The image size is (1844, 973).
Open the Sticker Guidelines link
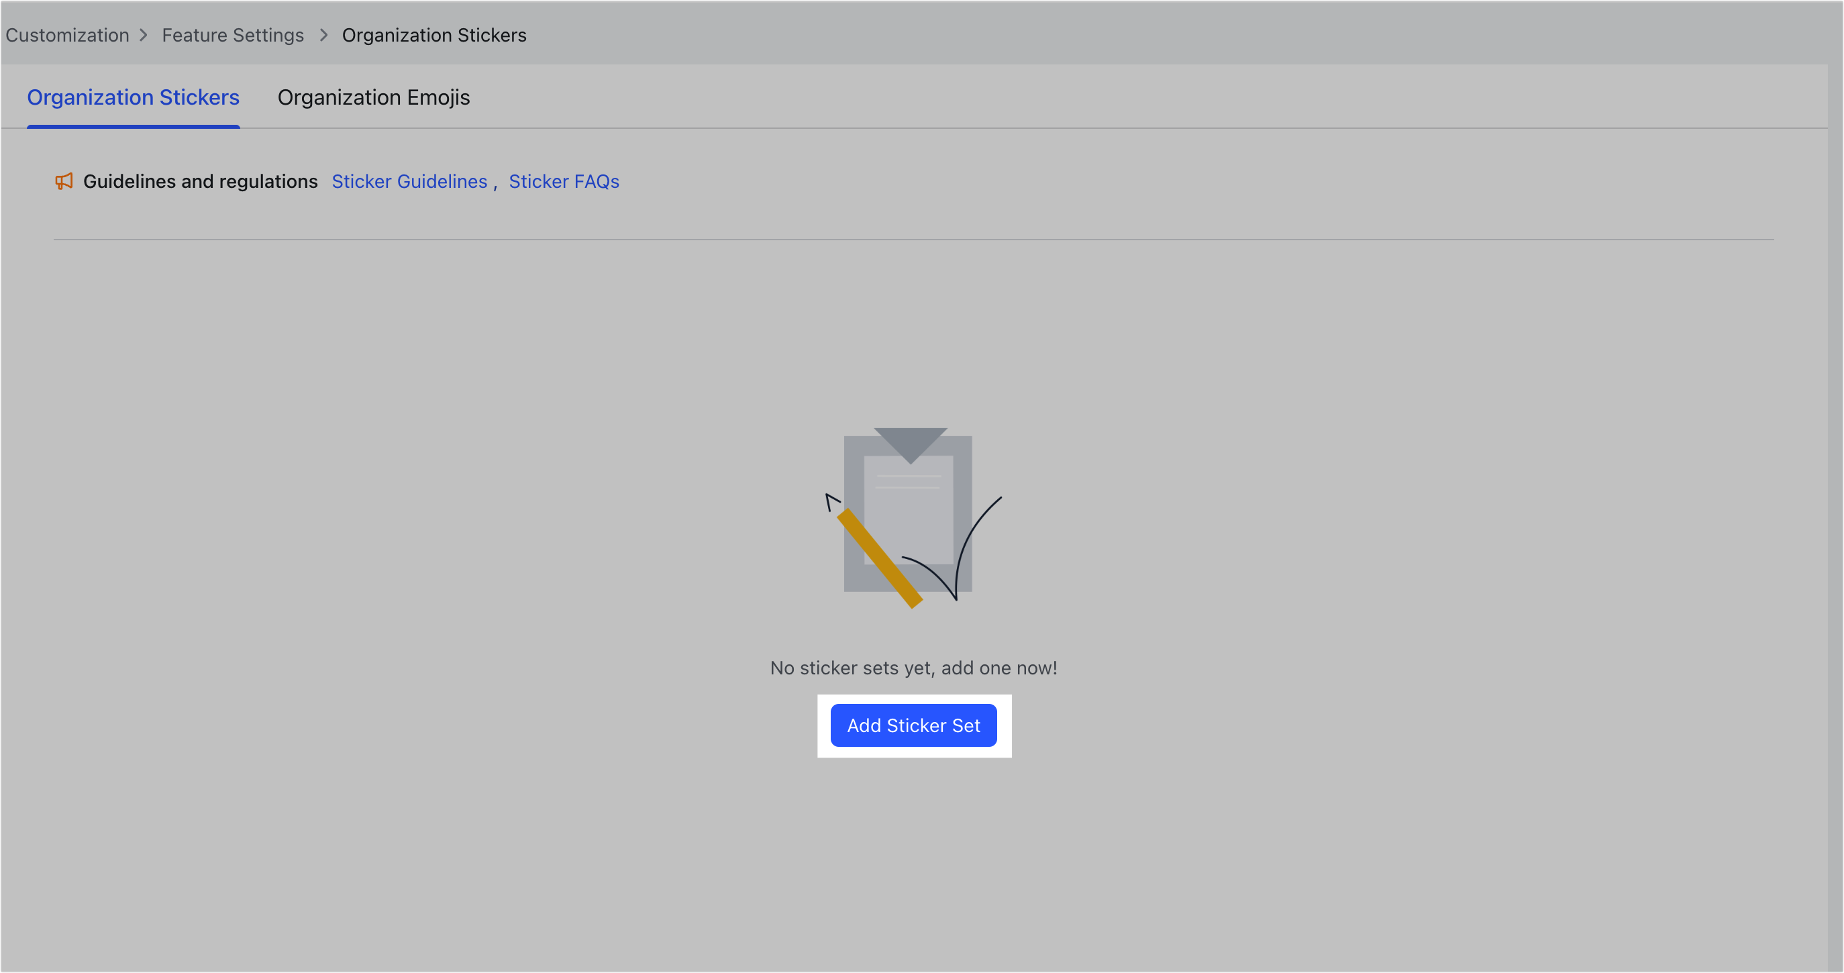point(409,182)
